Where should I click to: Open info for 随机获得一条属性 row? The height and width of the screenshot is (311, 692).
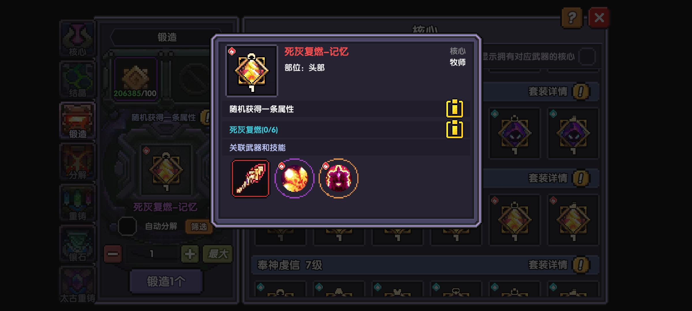point(455,109)
